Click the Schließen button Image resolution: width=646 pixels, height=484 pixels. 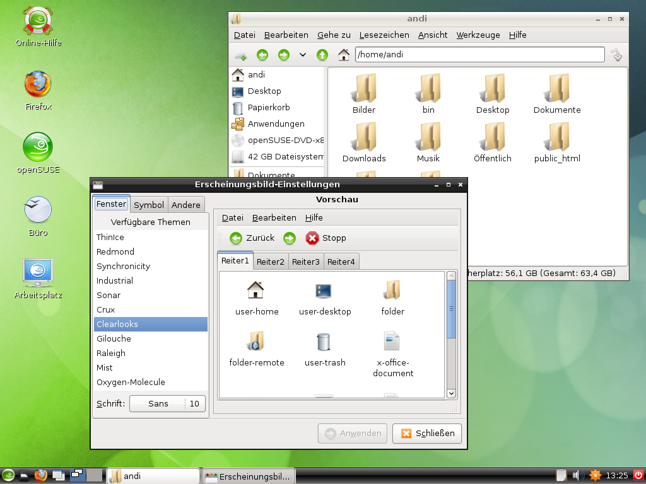pyautogui.click(x=427, y=434)
